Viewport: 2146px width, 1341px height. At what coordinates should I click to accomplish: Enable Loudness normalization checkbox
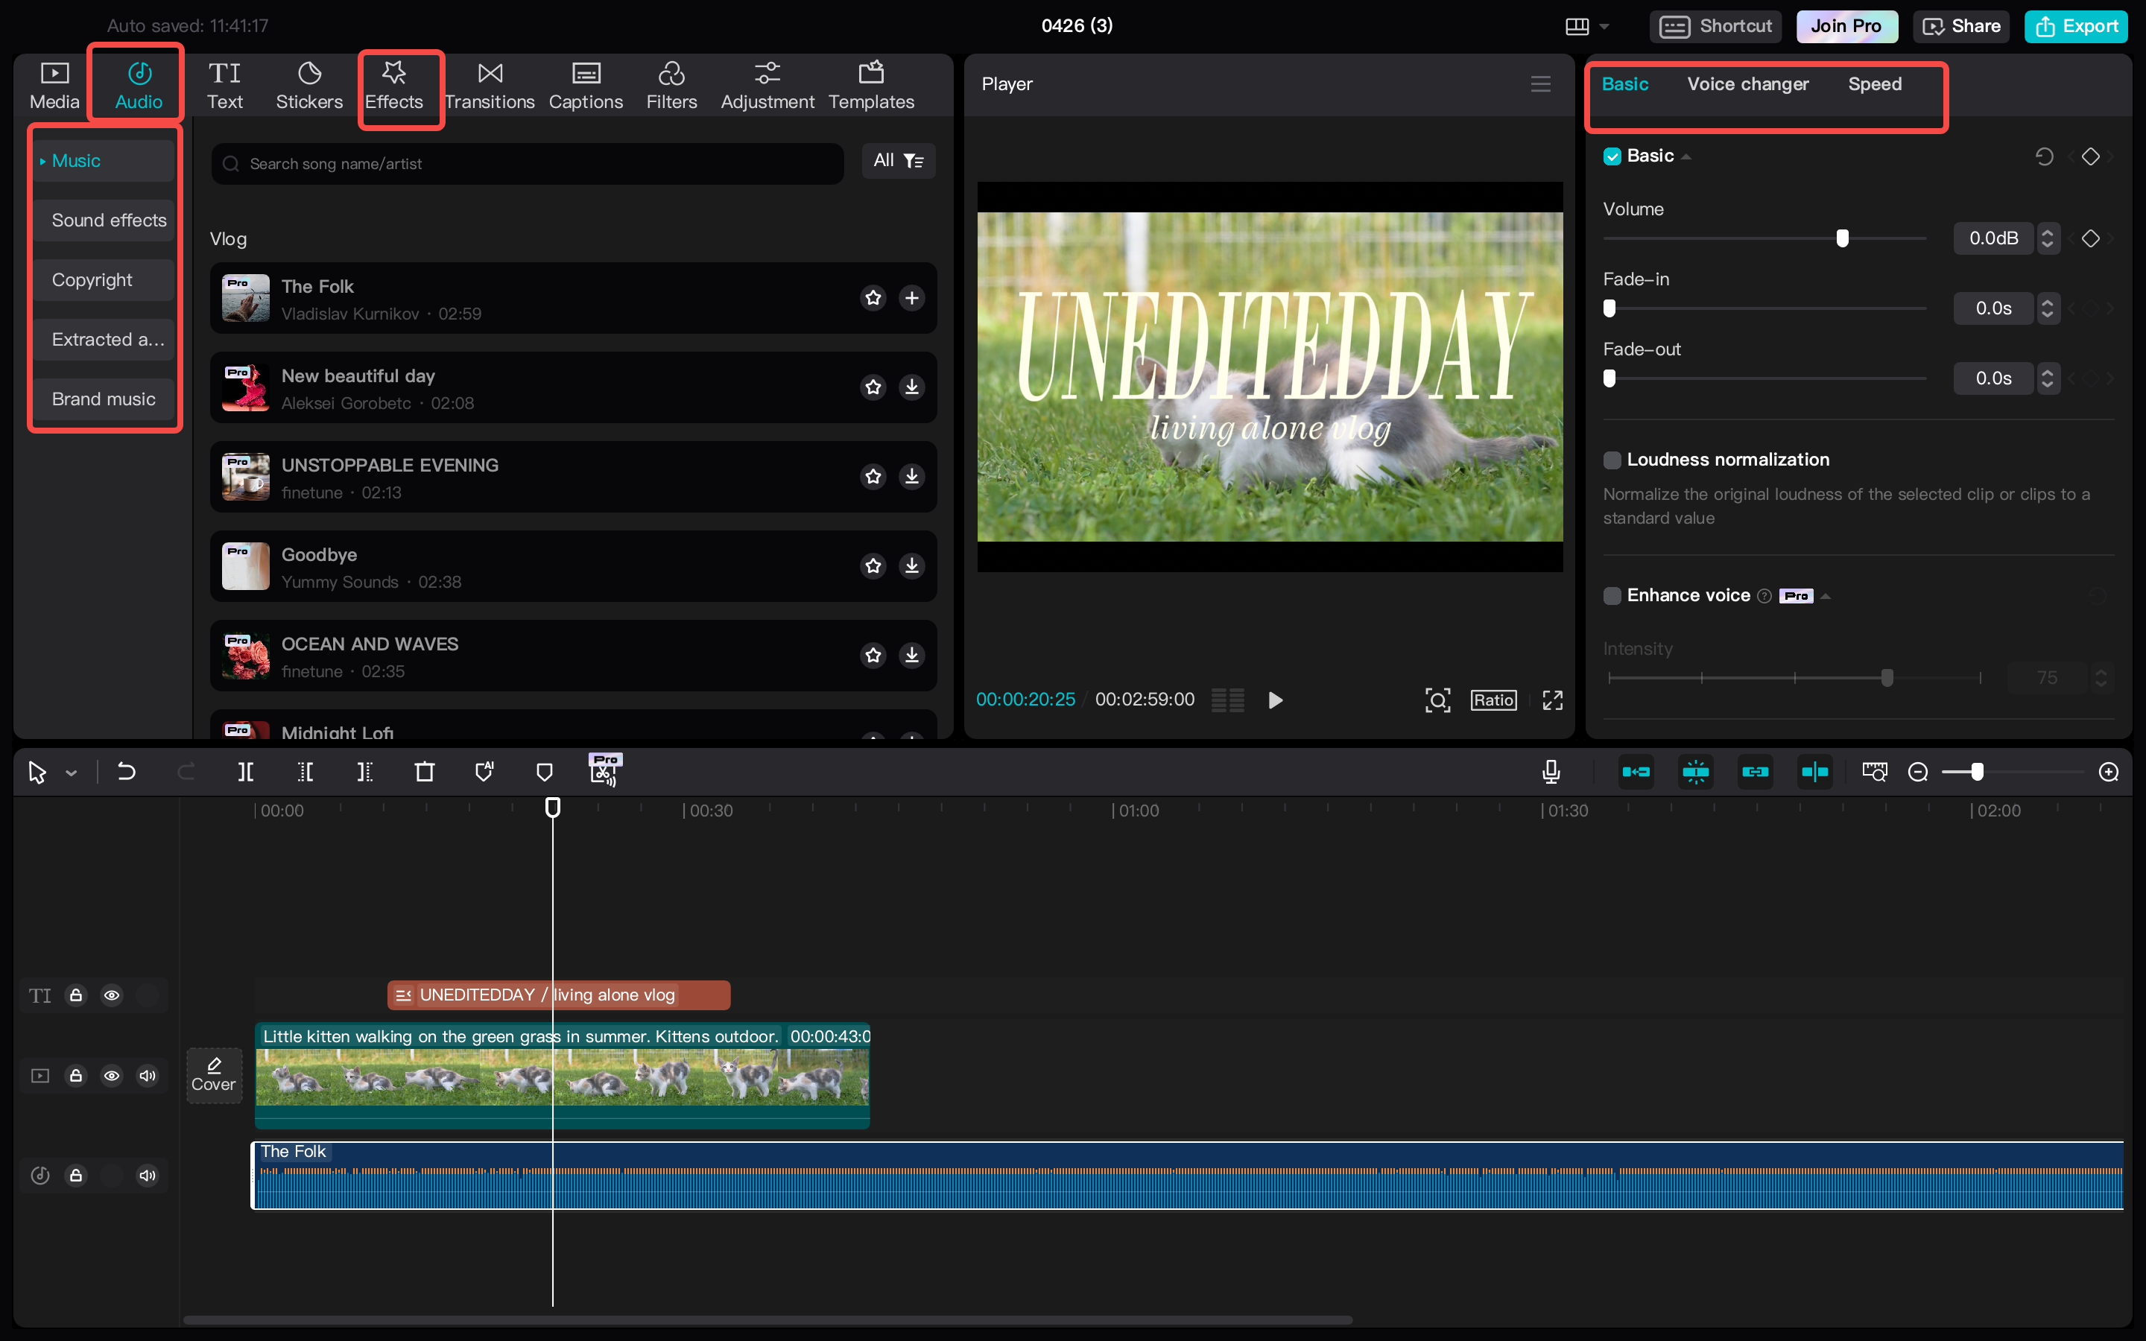coord(1612,460)
